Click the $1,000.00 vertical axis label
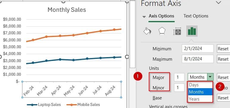 [x=12, y=75]
